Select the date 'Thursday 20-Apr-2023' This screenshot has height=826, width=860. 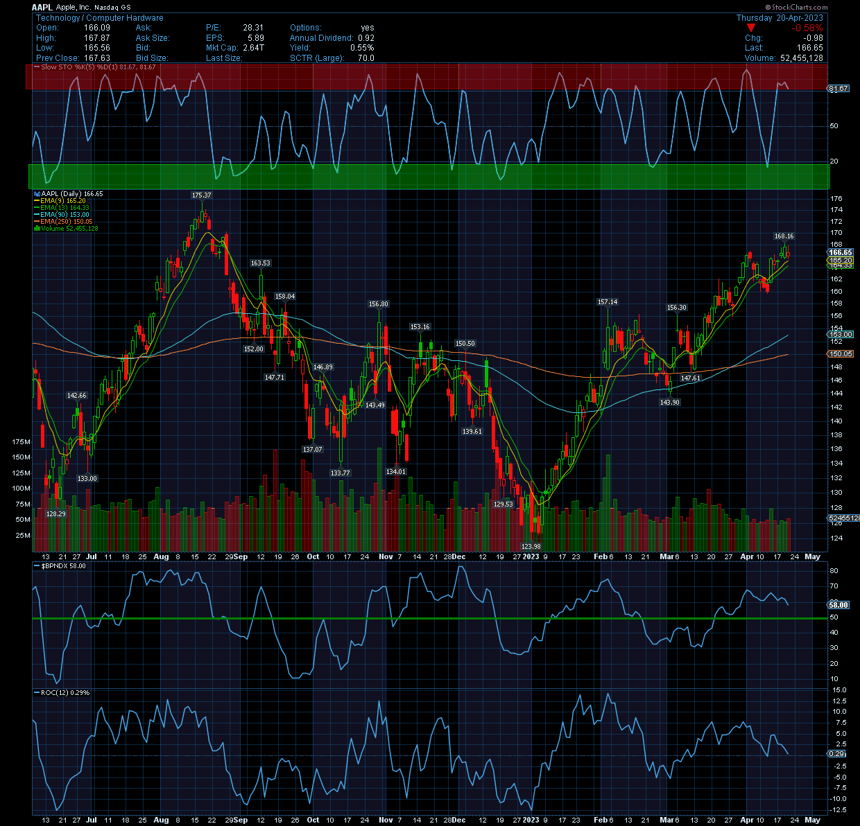(780, 17)
